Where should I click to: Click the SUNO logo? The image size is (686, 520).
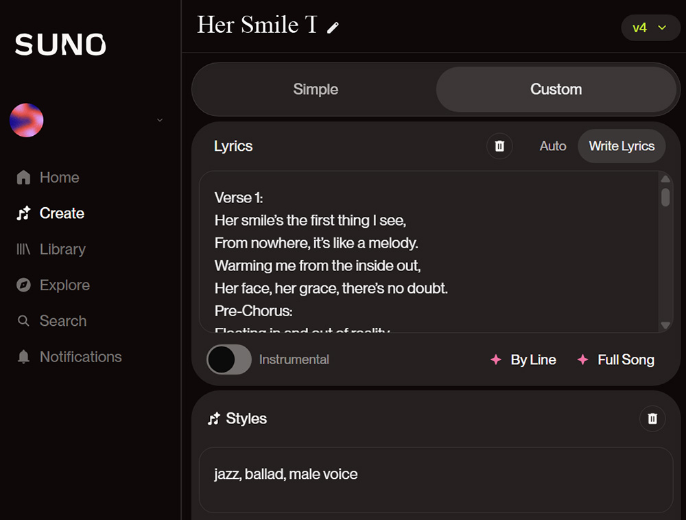pyautogui.click(x=60, y=45)
